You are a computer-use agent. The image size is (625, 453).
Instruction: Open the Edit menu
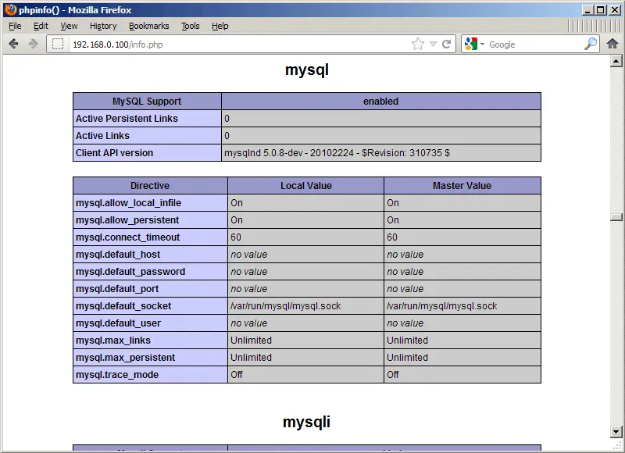pos(41,26)
